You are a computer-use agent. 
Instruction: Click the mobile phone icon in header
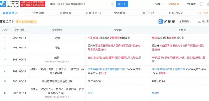[201, 4]
